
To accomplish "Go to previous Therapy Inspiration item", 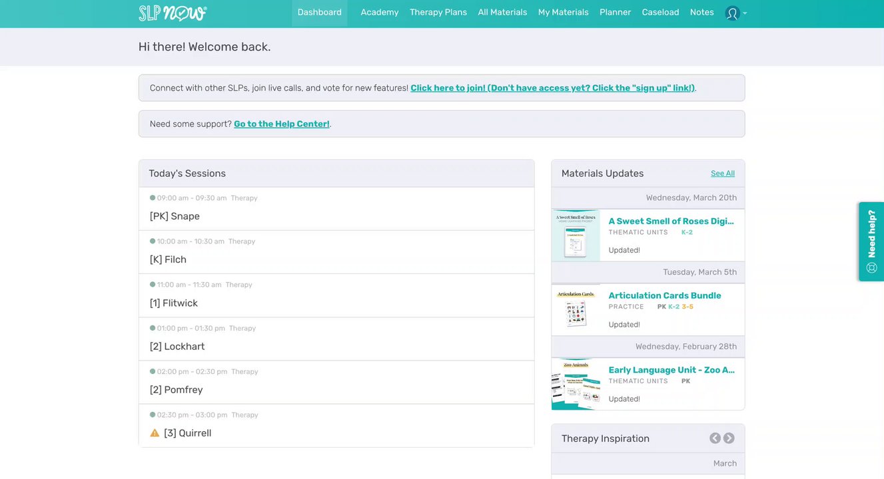I will click(715, 438).
